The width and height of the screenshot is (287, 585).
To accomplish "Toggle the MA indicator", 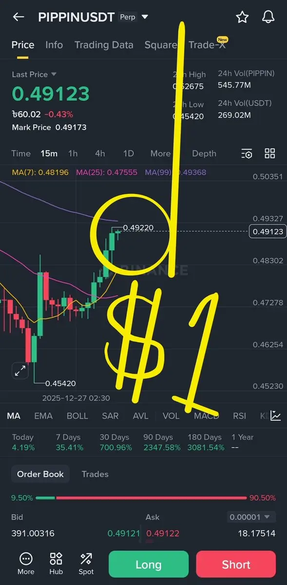I will [x=14, y=416].
